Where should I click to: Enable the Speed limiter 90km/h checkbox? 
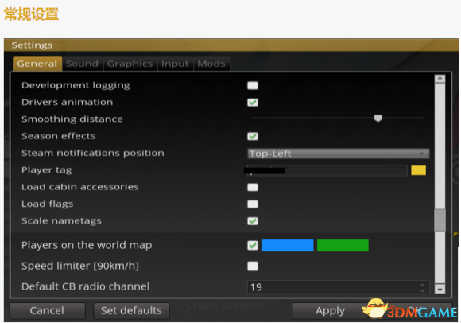click(253, 267)
